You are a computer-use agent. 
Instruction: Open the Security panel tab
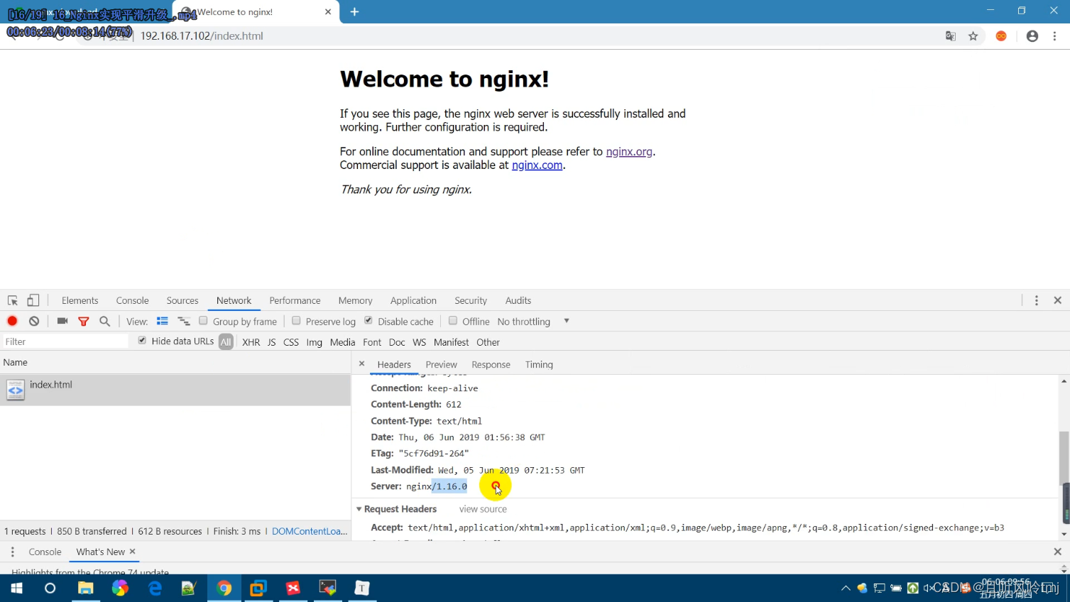[x=471, y=300]
